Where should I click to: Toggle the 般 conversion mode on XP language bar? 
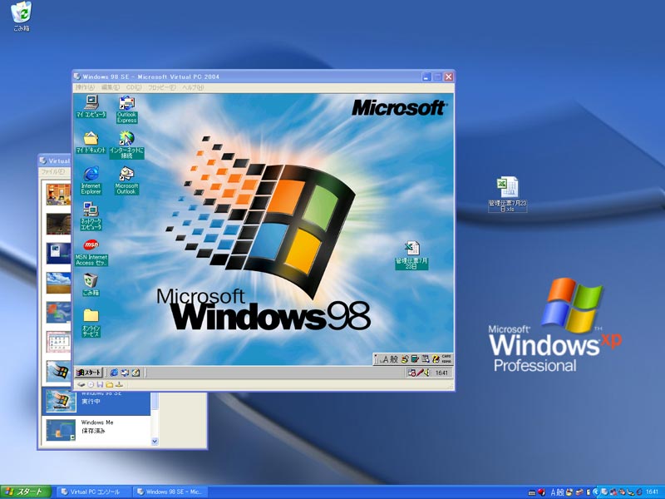pos(560,492)
